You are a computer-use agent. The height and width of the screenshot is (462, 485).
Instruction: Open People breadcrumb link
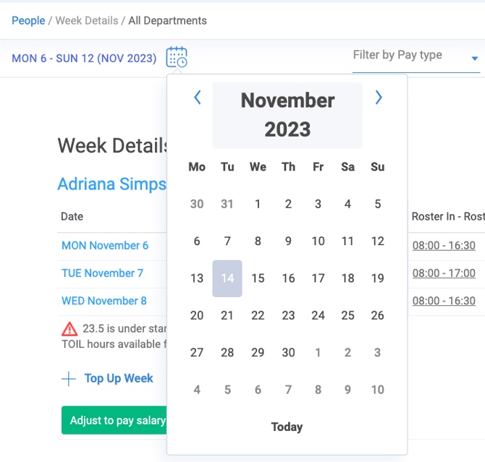pos(28,20)
